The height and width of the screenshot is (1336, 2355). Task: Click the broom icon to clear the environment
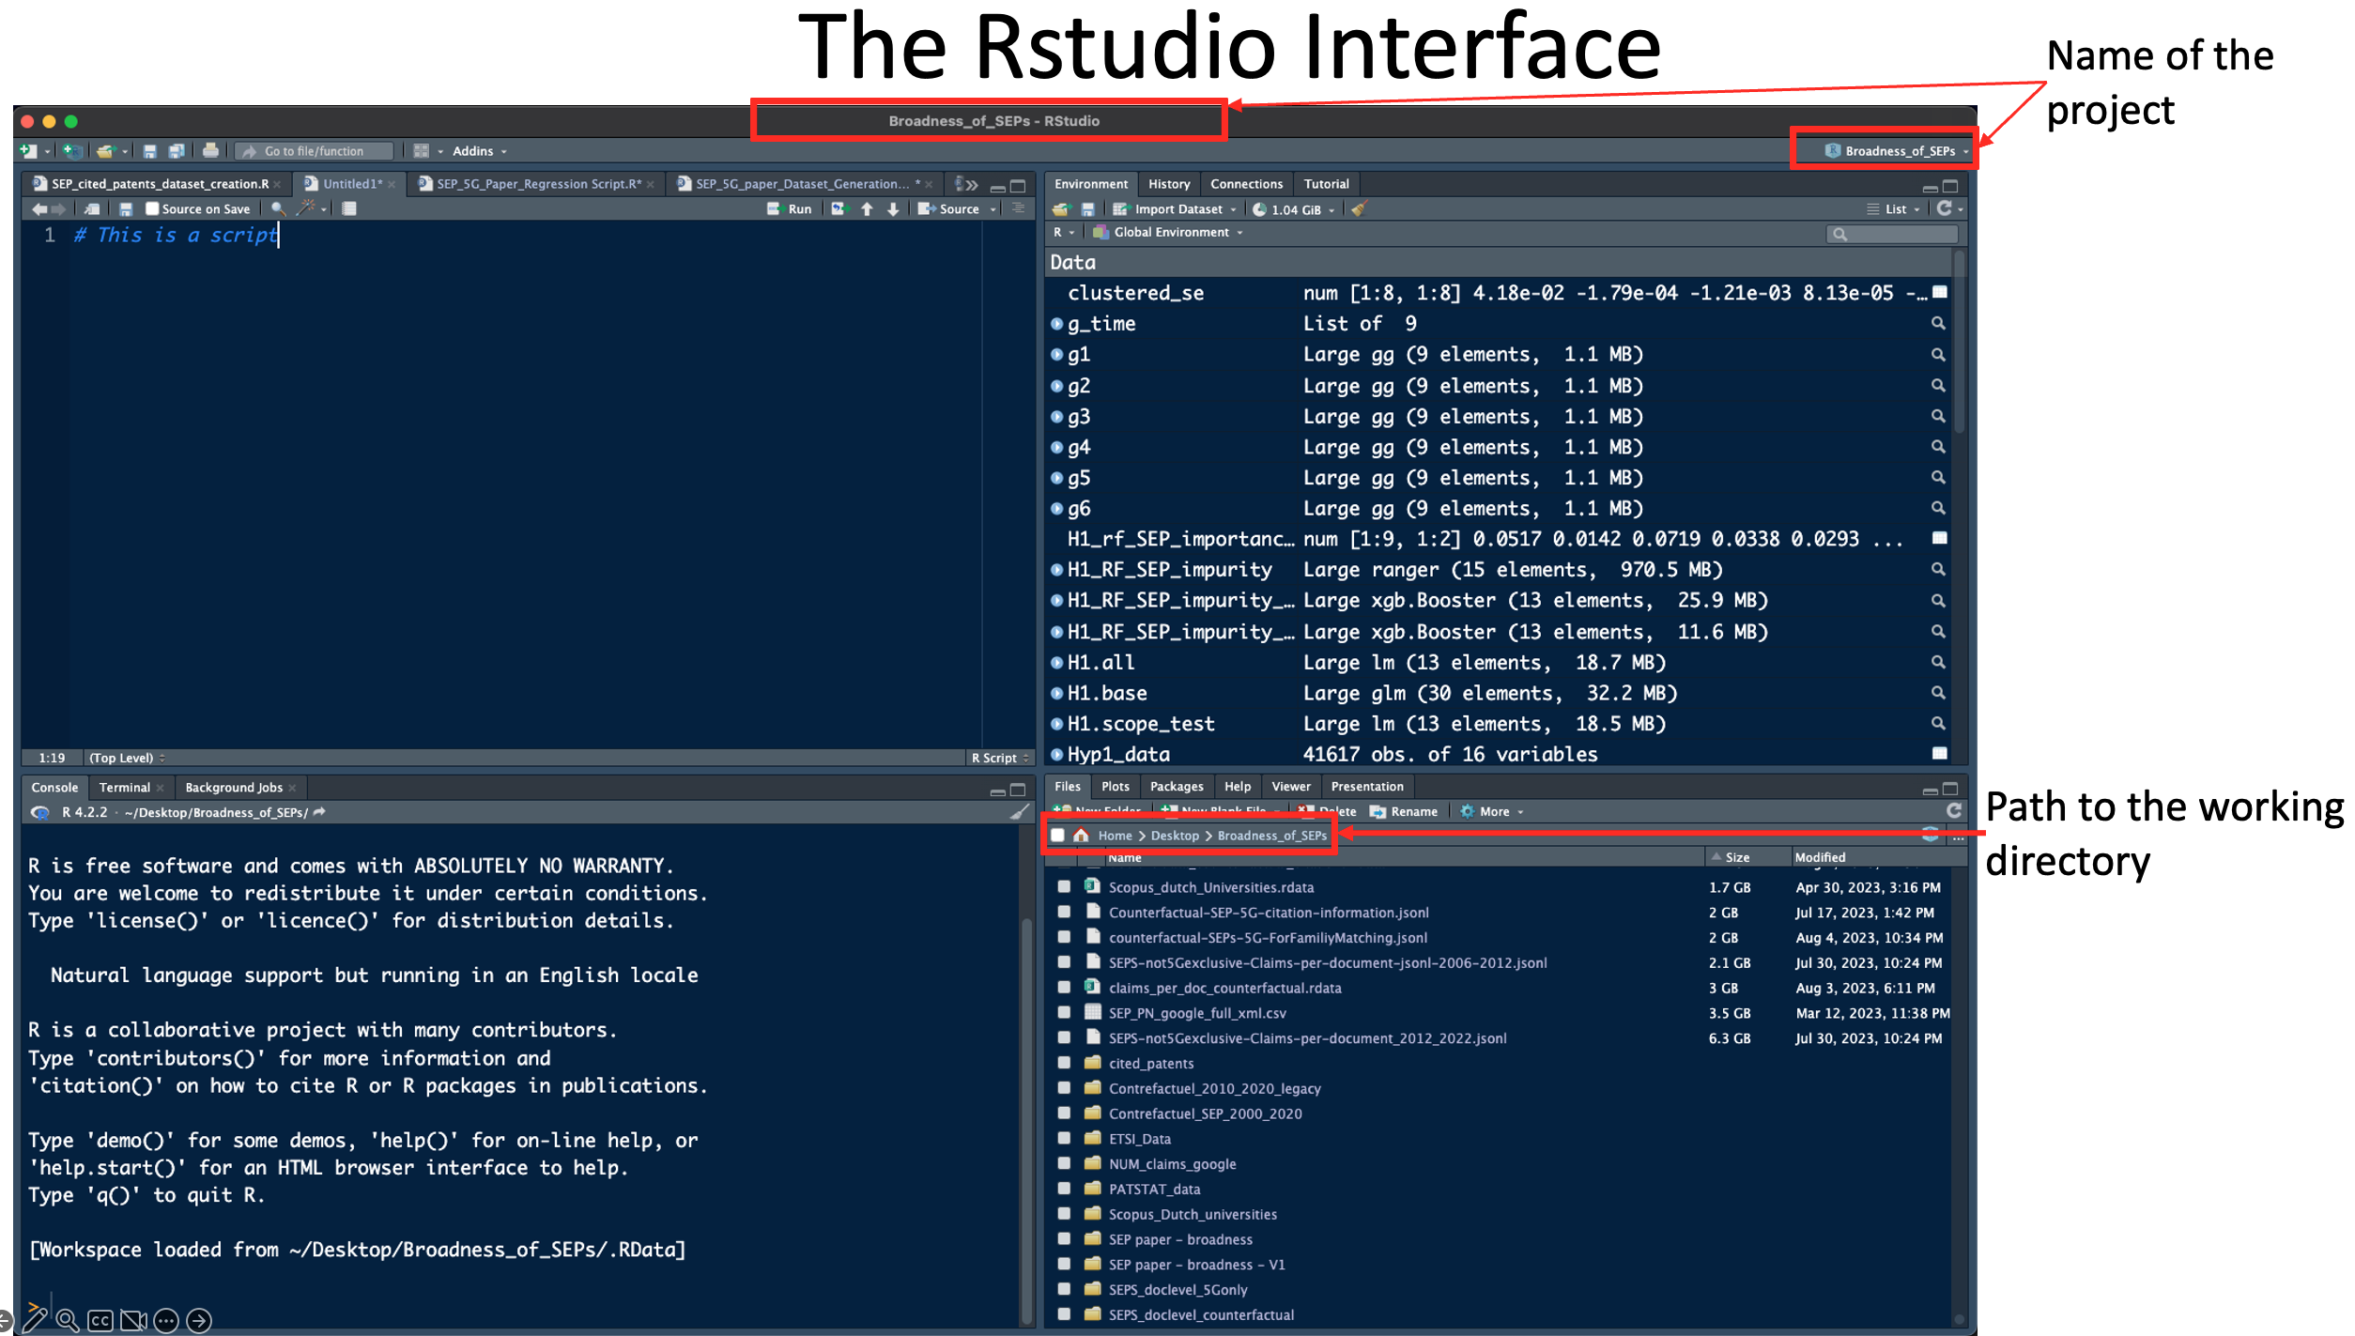(1359, 209)
